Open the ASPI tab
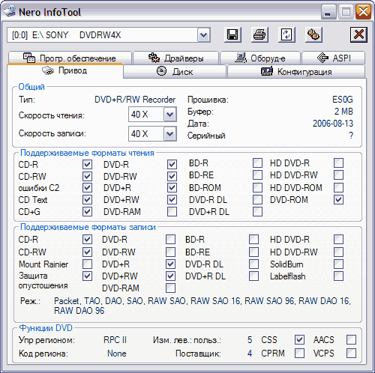 [334, 58]
